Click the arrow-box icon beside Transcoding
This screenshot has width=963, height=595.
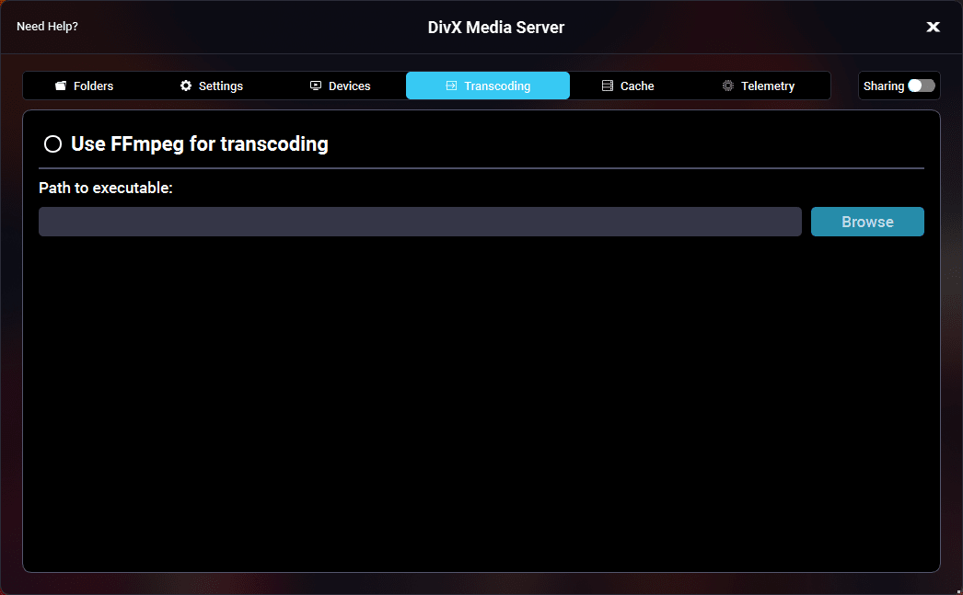tap(451, 86)
